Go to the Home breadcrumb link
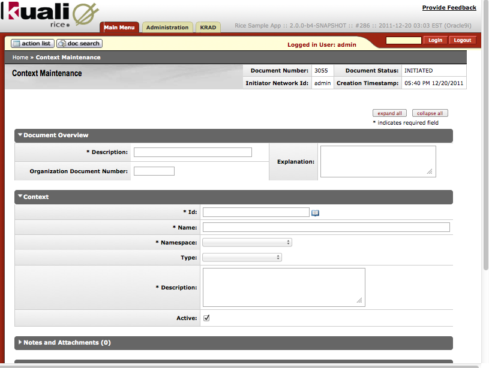Screen dimensions: 489x368 coord(20,58)
